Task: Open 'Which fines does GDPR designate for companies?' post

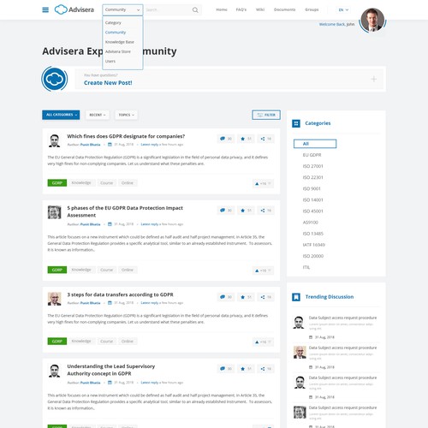Action: (x=126, y=136)
